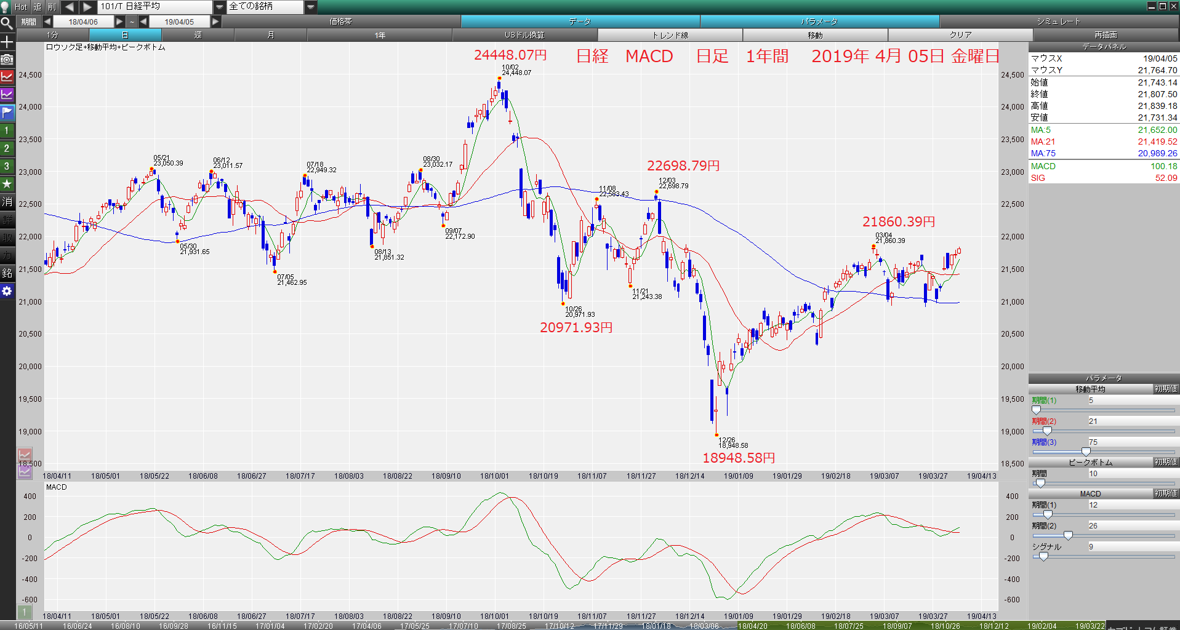Viewport: 1180px width, 630px height.
Task: Go to previous symbol with left arrow
Action: click(69, 7)
